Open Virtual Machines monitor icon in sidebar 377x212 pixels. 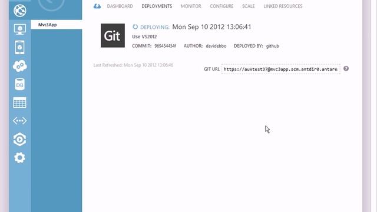coord(20,29)
